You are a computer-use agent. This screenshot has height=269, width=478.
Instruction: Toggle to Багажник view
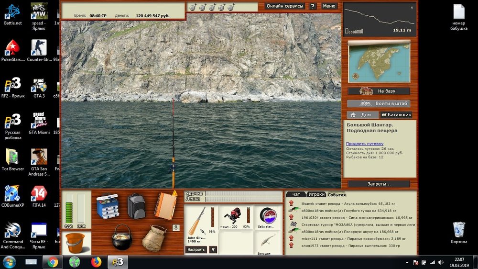coord(396,115)
